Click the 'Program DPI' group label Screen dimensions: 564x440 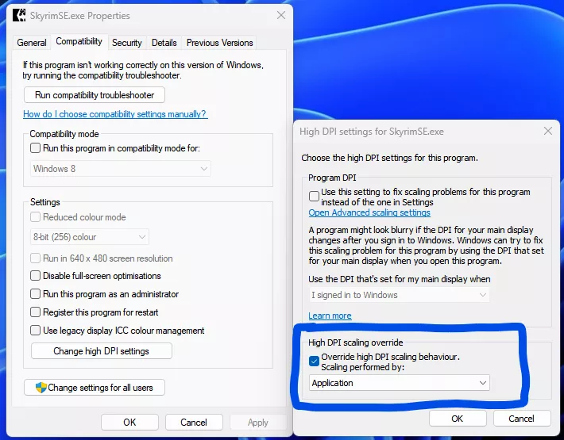click(x=332, y=178)
